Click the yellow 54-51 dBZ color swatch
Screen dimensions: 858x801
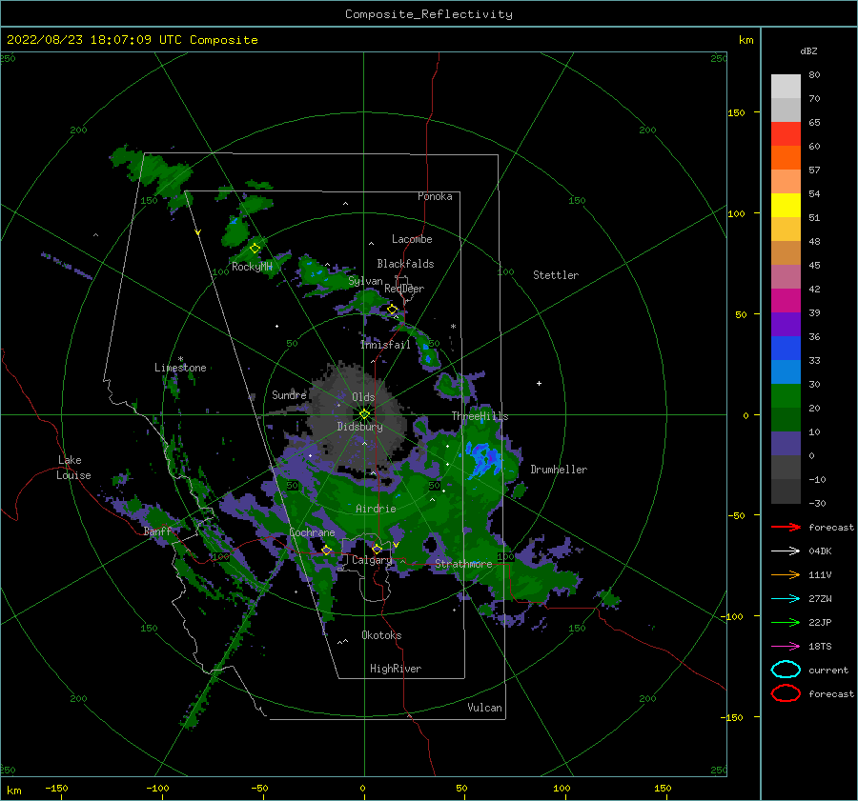(x=786, y=206)
